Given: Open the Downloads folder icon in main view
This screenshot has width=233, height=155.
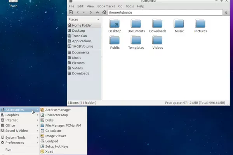Looking at the screenshot, I should point(157,24).
